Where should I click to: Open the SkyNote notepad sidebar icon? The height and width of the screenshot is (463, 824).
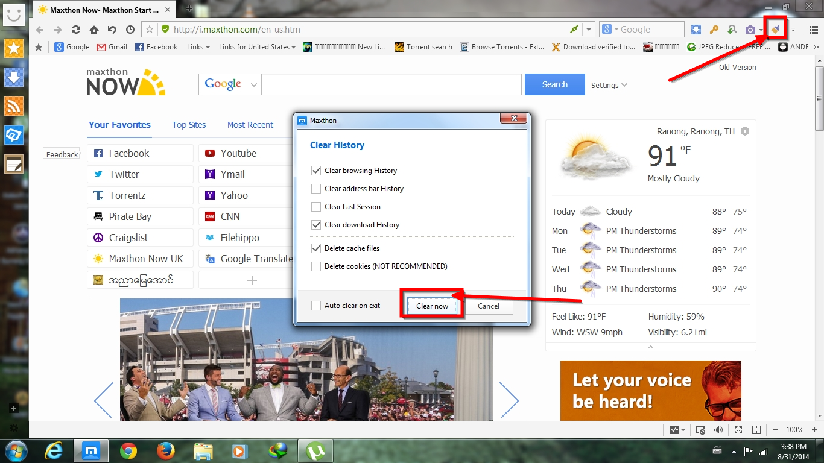coord(14,164)
